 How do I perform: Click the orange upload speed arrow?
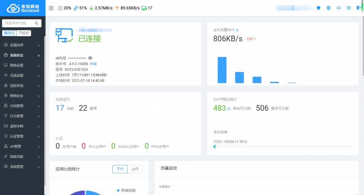pos(117,8)
